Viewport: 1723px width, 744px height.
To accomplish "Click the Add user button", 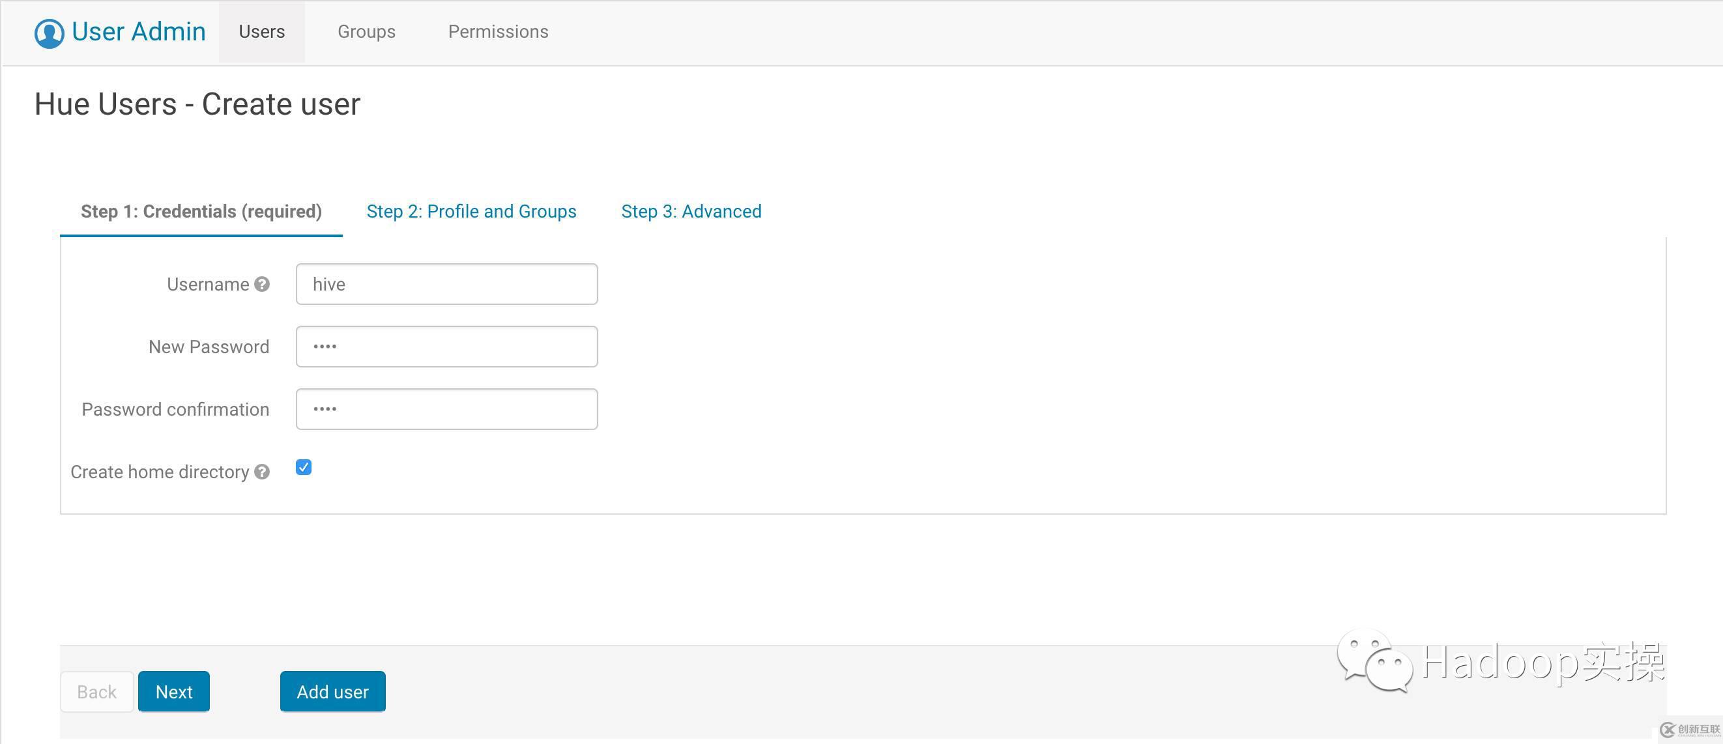I will pos(332,691).
